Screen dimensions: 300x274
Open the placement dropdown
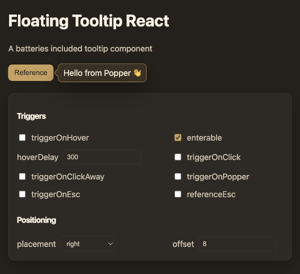coord(87,244)
